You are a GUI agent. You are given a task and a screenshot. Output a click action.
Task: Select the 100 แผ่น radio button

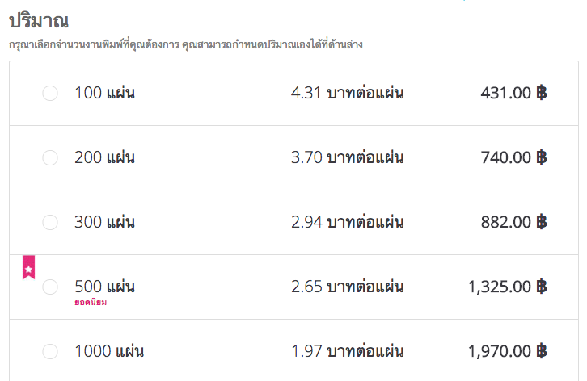click(50, 94)
